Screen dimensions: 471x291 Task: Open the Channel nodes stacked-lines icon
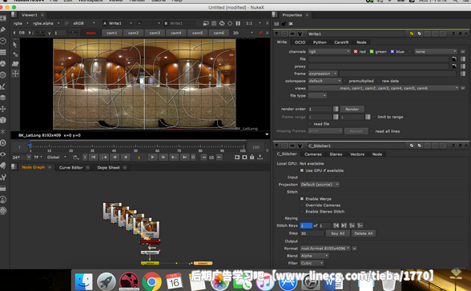(x=3, y=53)
